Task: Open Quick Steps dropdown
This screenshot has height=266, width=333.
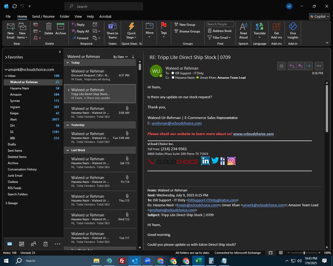Action: (x=131, y=31)
